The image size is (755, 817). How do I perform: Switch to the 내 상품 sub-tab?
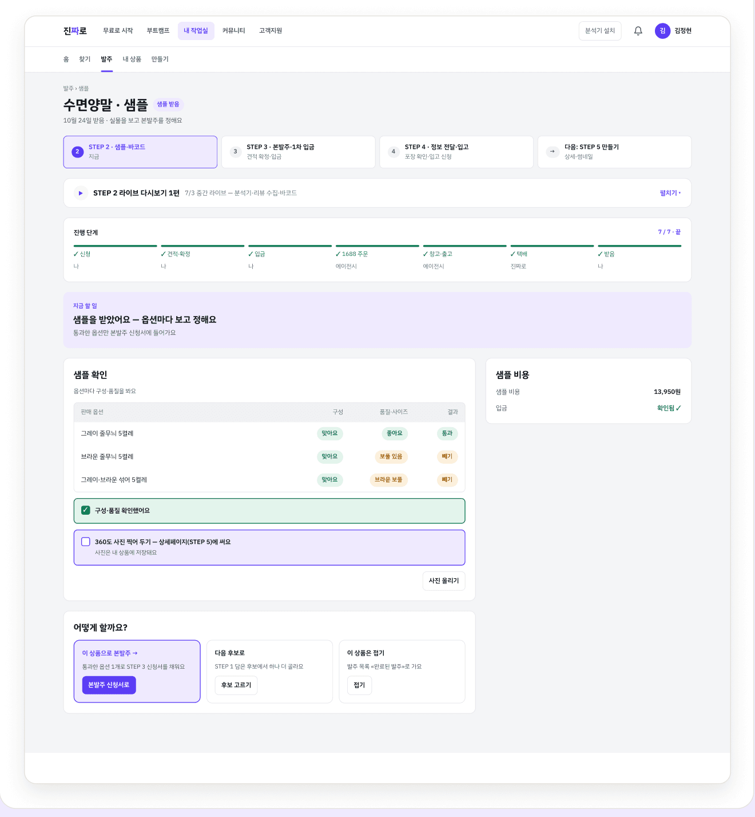point(132,59)
